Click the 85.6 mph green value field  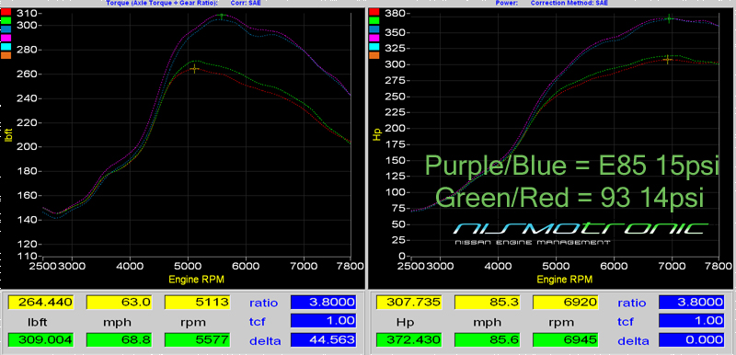(488, 339)
